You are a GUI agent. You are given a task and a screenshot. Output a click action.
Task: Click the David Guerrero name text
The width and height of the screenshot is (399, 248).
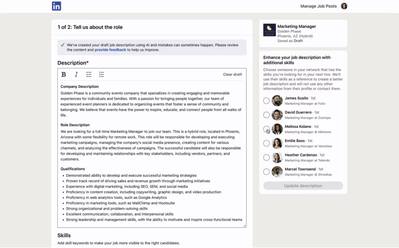pyautogui.click(x=298, y=112)
